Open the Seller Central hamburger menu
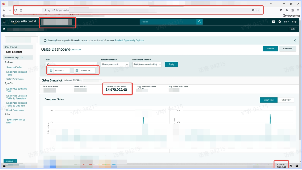This screenshot has height=170, width=302. point(4,22)
